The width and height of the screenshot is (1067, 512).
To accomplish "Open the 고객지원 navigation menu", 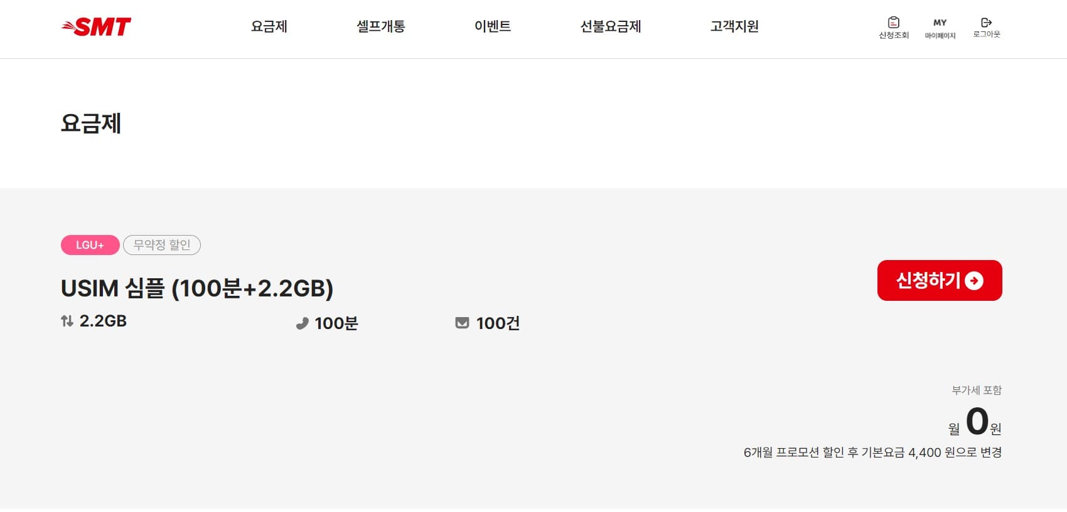I will pyautogui.click(x=735, y=27).
